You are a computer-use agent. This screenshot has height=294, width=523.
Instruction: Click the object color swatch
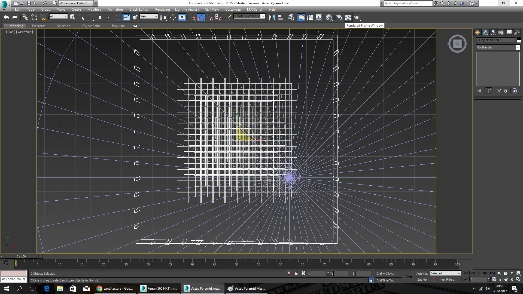(519, 40)
